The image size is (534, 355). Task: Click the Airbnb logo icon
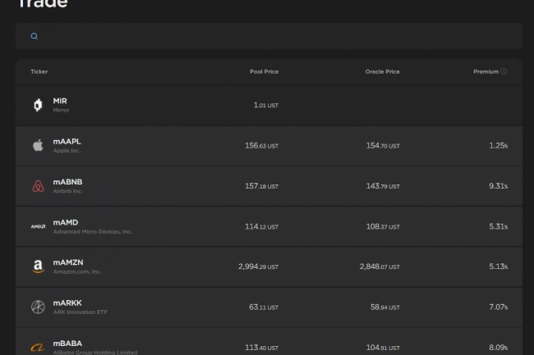point(38,186)
